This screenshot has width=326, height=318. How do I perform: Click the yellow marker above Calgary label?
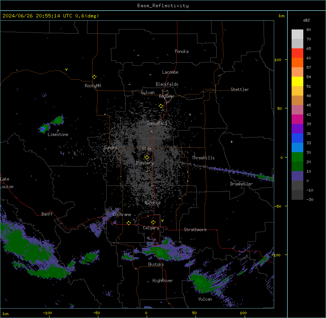[153, 222]
